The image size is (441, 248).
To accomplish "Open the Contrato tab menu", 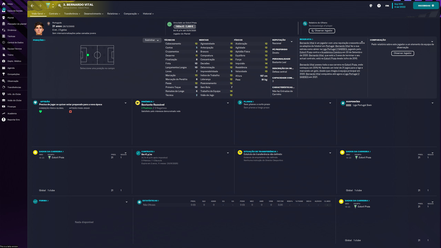I will 54,14.
